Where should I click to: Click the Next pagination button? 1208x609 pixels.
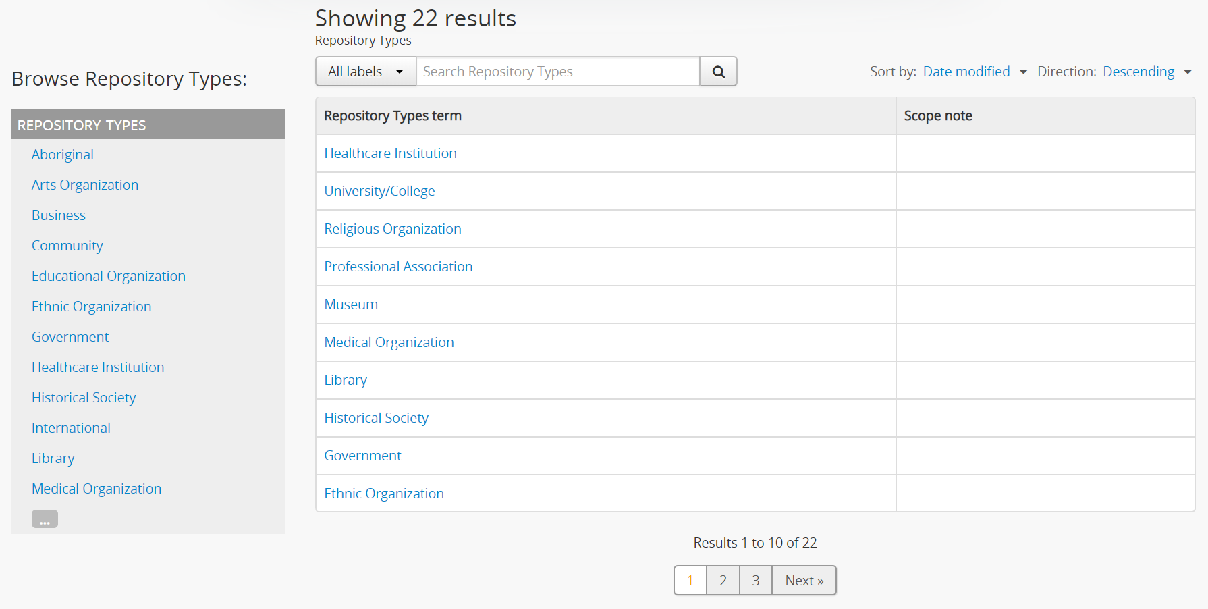[x=804, y=581]
